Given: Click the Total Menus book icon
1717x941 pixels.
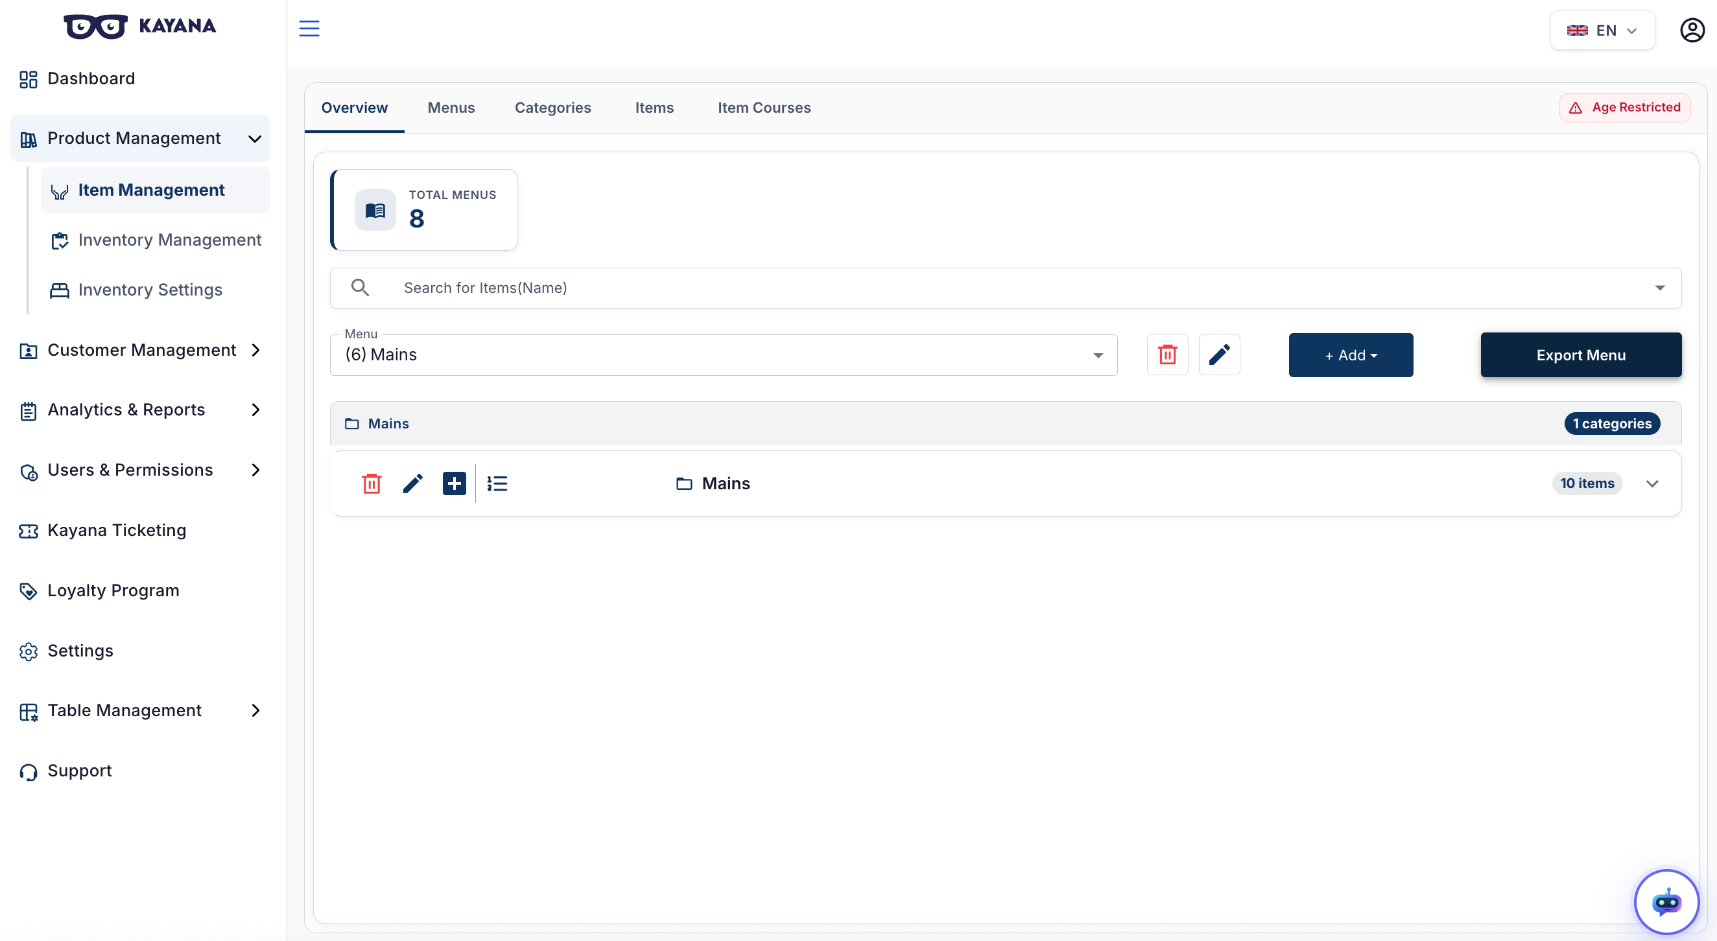Looking at the screenshot, I should point(375,211).
